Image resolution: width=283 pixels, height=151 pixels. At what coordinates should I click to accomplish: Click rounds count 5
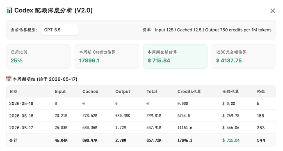(x=258, y=104)
